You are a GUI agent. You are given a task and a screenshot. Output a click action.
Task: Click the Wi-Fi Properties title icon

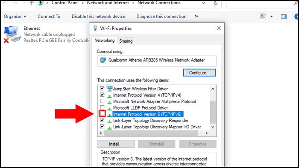click(x=95, y=28)
